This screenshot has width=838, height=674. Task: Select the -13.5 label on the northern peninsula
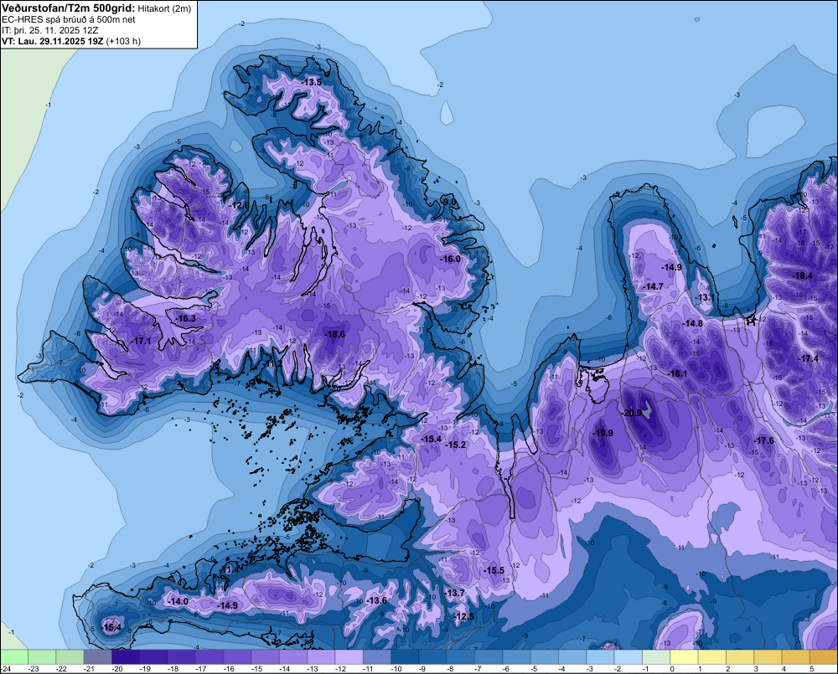[311, 82]
